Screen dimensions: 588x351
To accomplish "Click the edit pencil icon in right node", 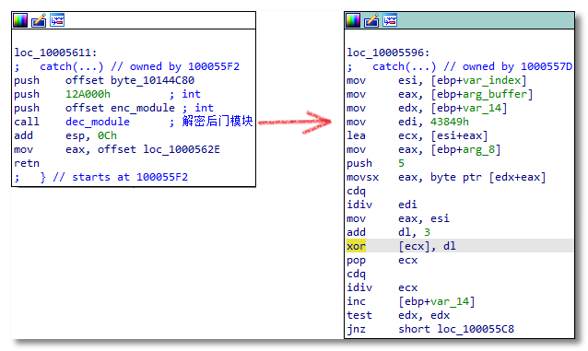I will [x=371, y=20].
